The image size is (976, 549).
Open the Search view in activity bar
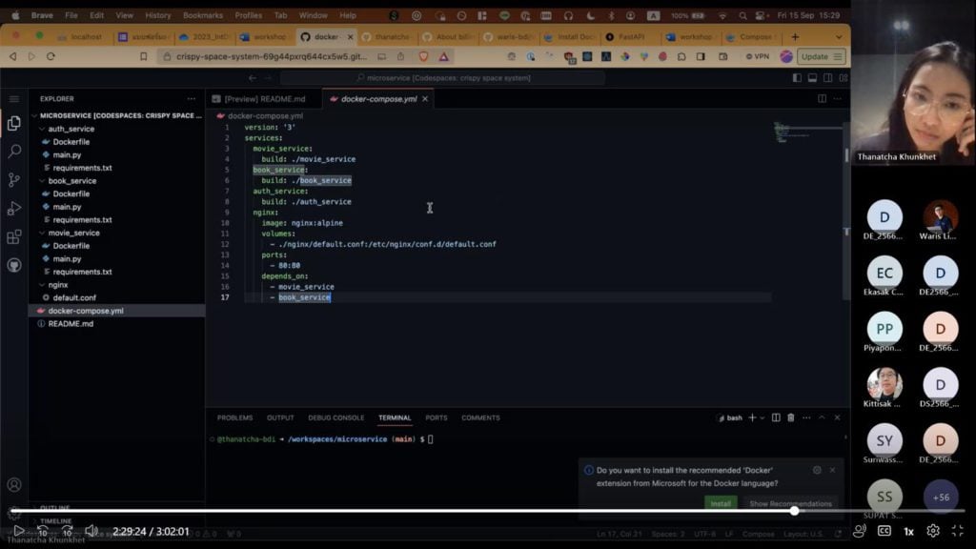pyautogui.click(x=14, y=151)
